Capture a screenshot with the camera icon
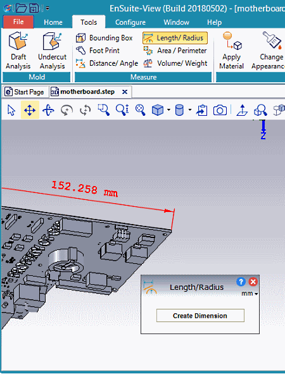This screenshot has height=374, width=285. click(x=220, y=110)
